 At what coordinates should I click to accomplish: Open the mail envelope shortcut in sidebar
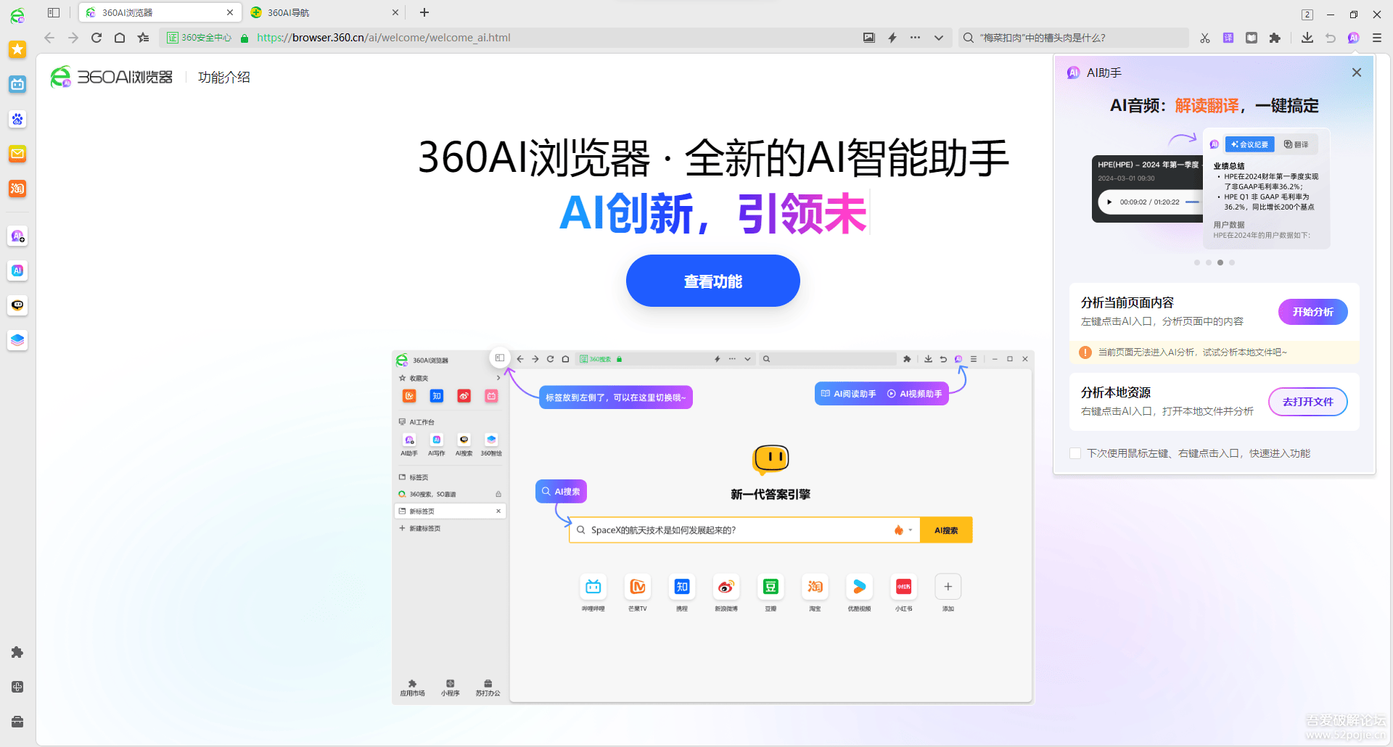[17, 154]
